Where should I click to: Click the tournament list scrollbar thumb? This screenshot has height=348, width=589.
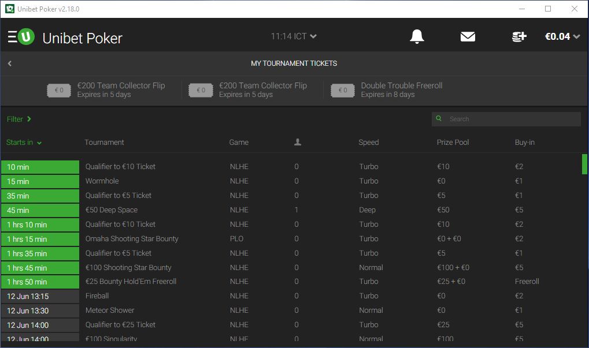coord(584,164)
